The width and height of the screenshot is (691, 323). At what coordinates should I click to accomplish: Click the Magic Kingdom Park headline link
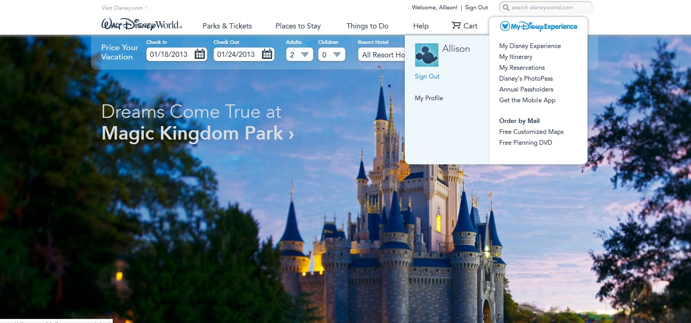point(198,133)
